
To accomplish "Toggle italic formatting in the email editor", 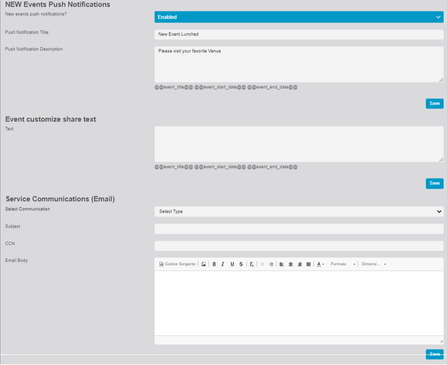I will pyautogui.click(x=223, y=264).
